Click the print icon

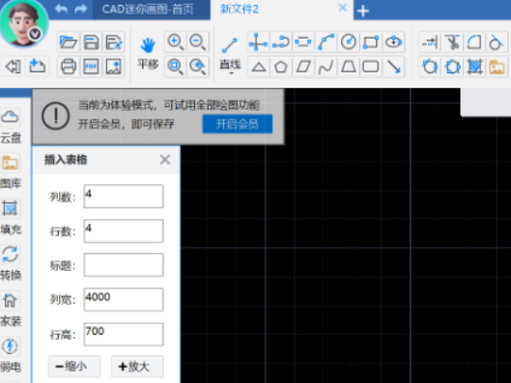[69, 67]
